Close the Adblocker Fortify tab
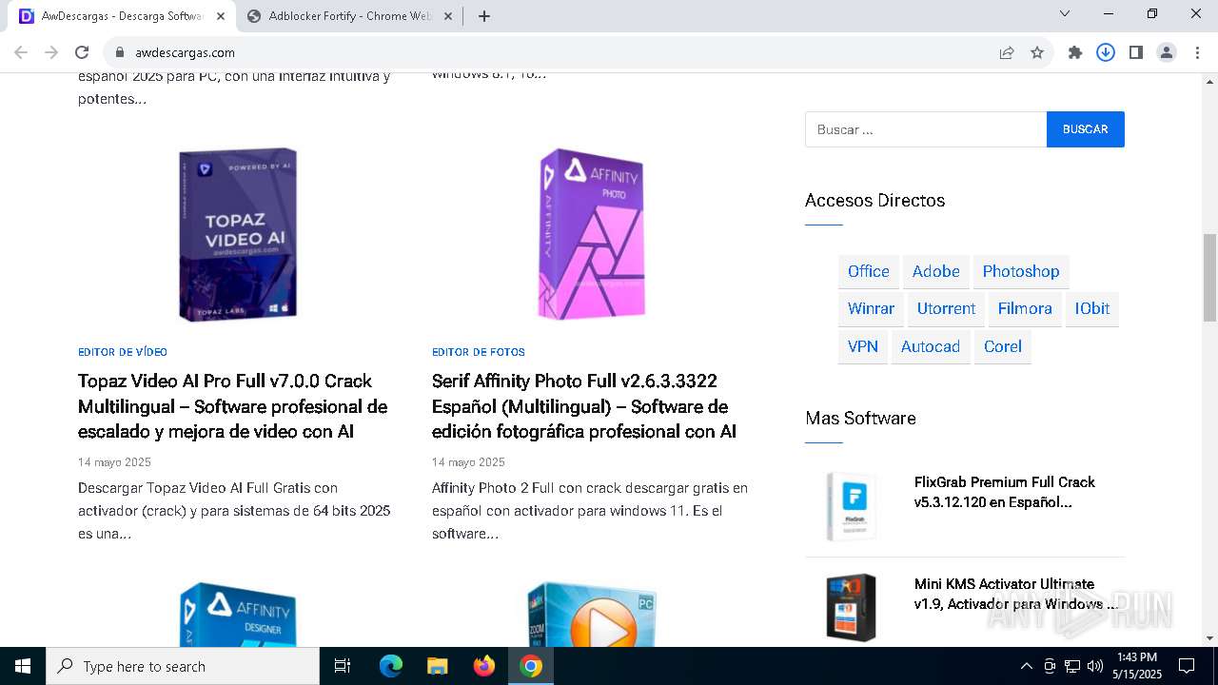 coord(448,15)
